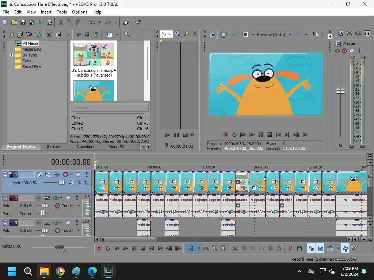Viewport: 374px width, 280px height.
Task: Open the Options menu
Action: pos(79,12)
